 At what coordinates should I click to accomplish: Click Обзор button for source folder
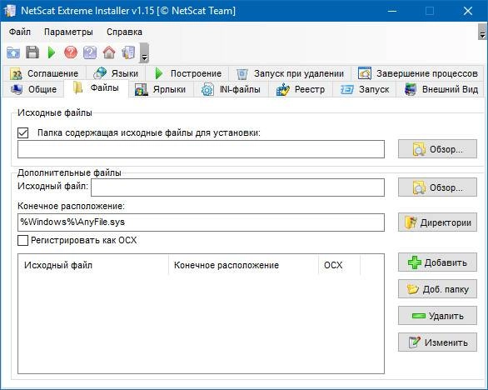[x=437, y=149]
